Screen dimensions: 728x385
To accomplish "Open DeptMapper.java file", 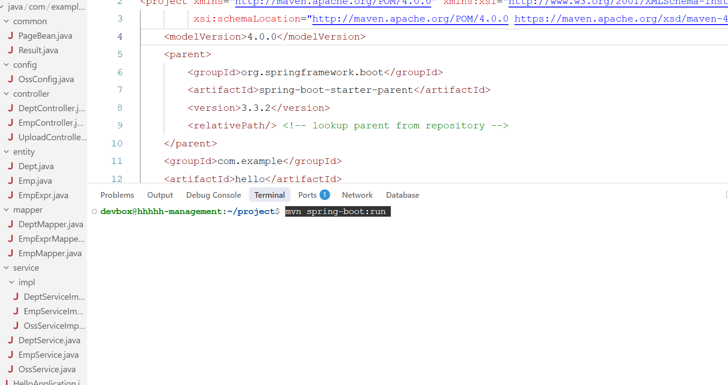I will coord(51,224).
